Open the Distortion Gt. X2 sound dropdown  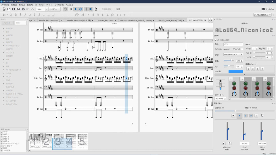pyautogui.click(x=233, y=55)
